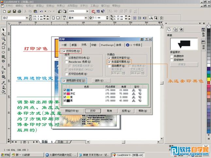
Task: Open the Undo history dropdown arrow
Action: (45, 11)
